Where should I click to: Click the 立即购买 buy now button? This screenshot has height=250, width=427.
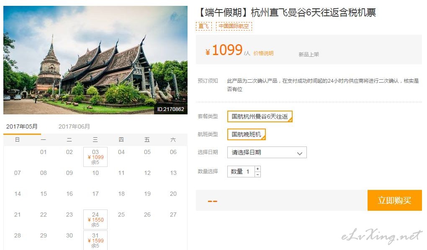pyautogui.click(x=394, y=200)
